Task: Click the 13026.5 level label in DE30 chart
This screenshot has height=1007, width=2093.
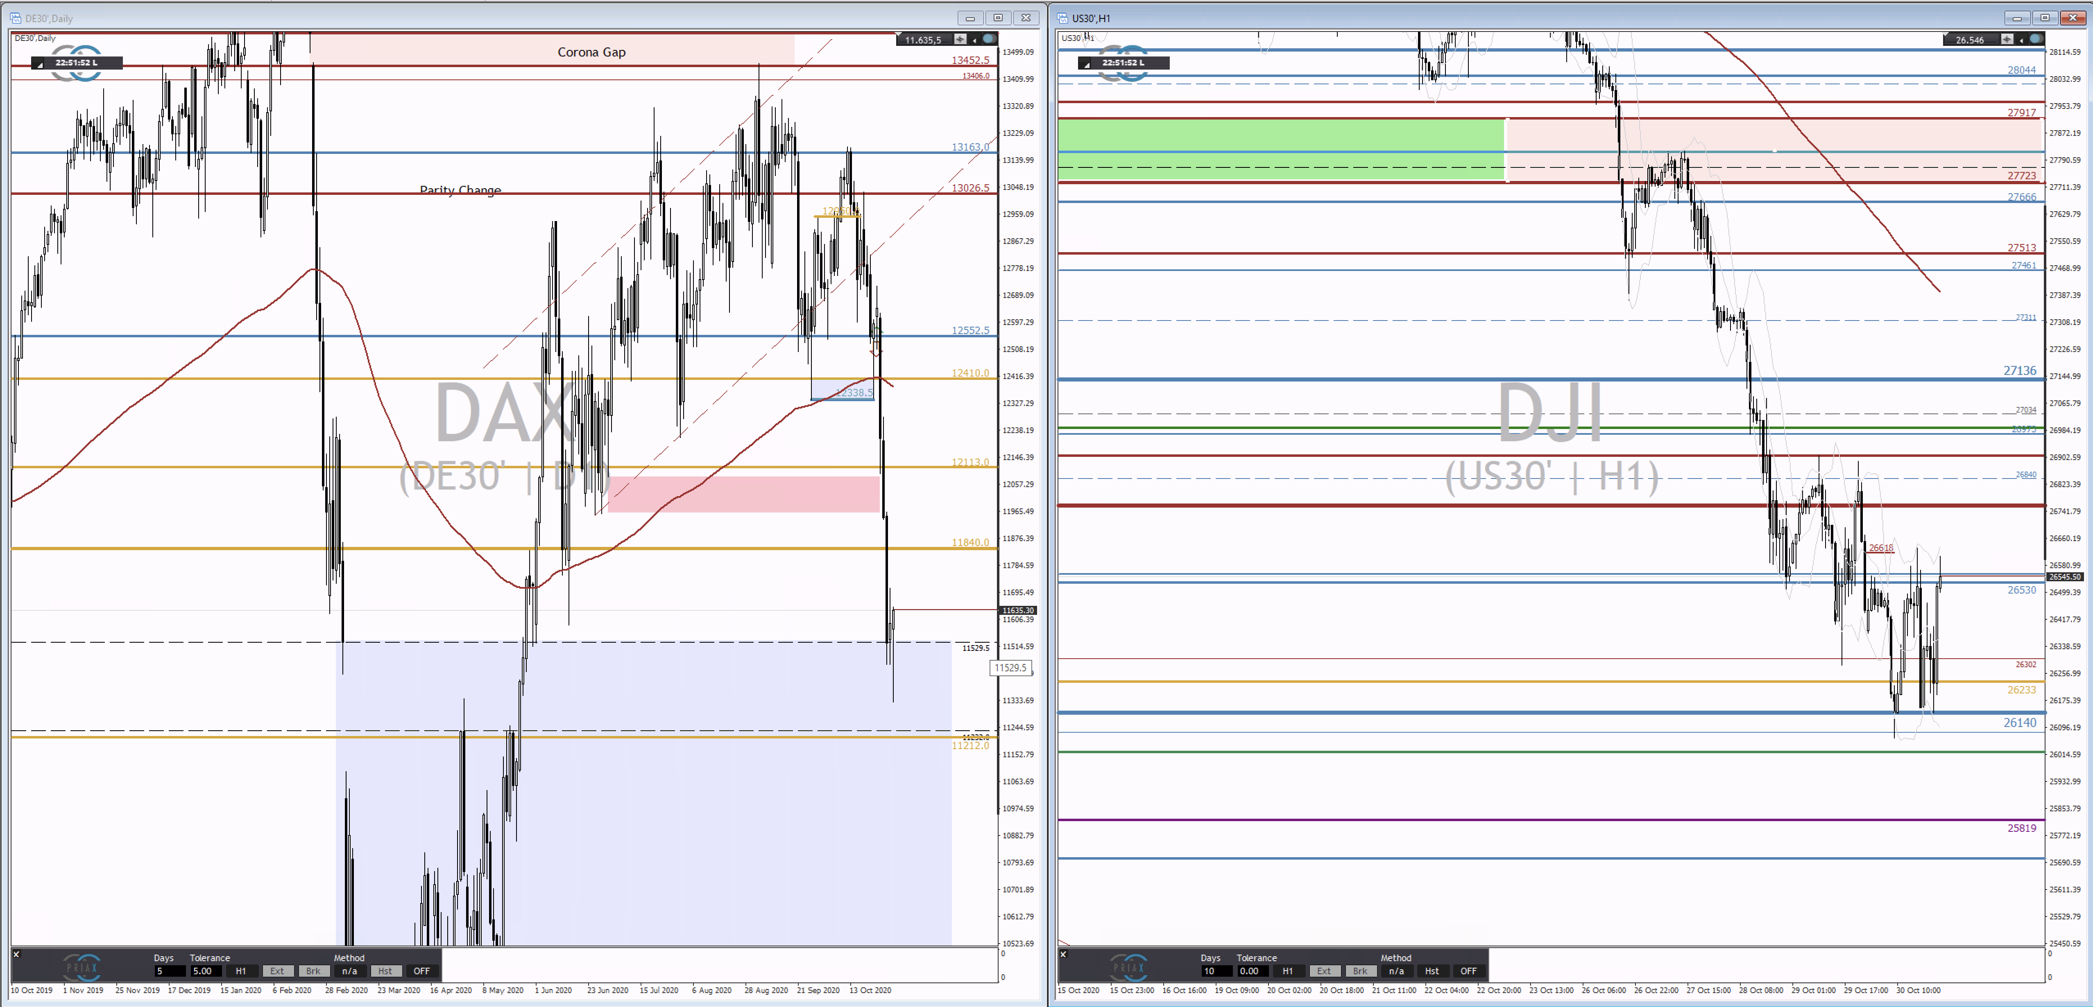Action: pyautogui.click(x=971, y=187)
